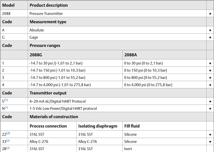Click the Inert fill fluid cell

[128, 149]
